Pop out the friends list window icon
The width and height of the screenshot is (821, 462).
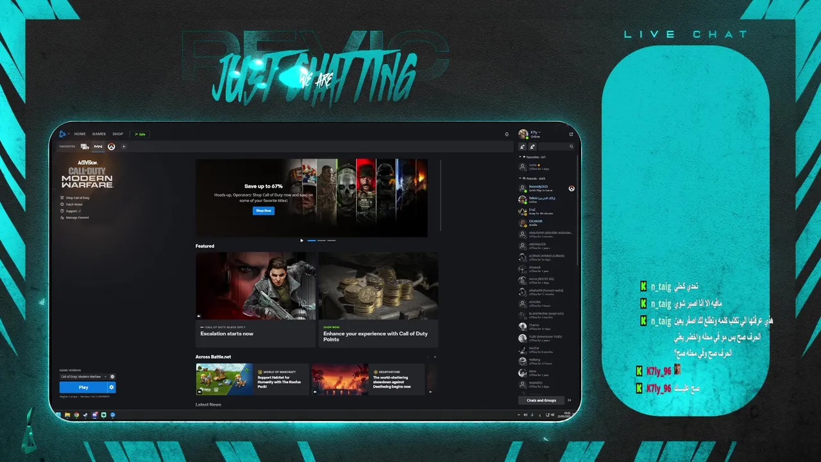pyautogui.click(x=571, y=134)
